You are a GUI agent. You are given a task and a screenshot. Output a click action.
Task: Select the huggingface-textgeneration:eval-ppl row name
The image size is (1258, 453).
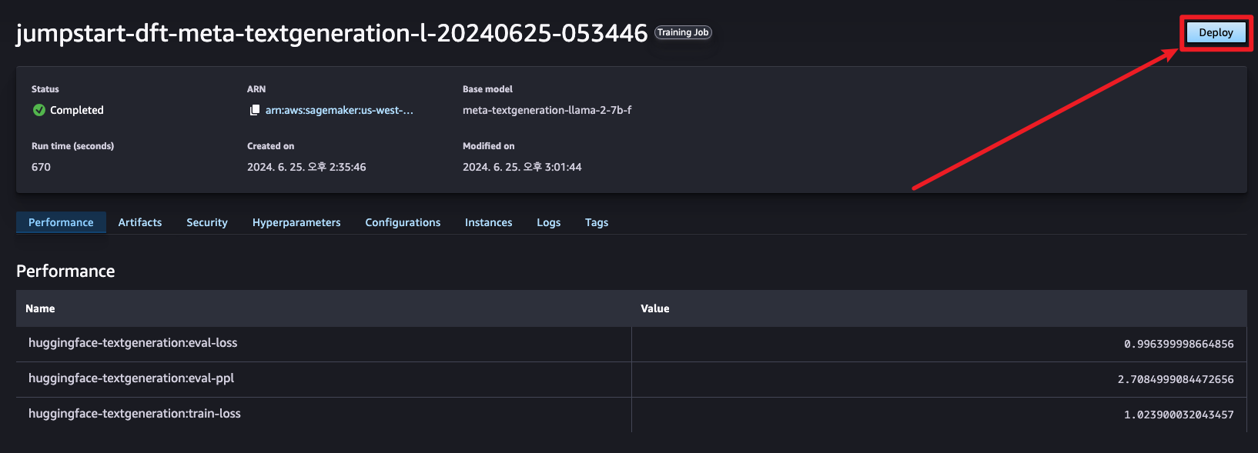[132, 378]
